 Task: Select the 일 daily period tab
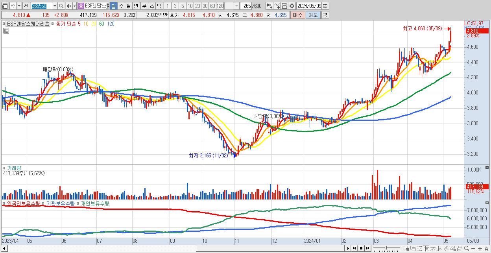click(x=113, y=6)
